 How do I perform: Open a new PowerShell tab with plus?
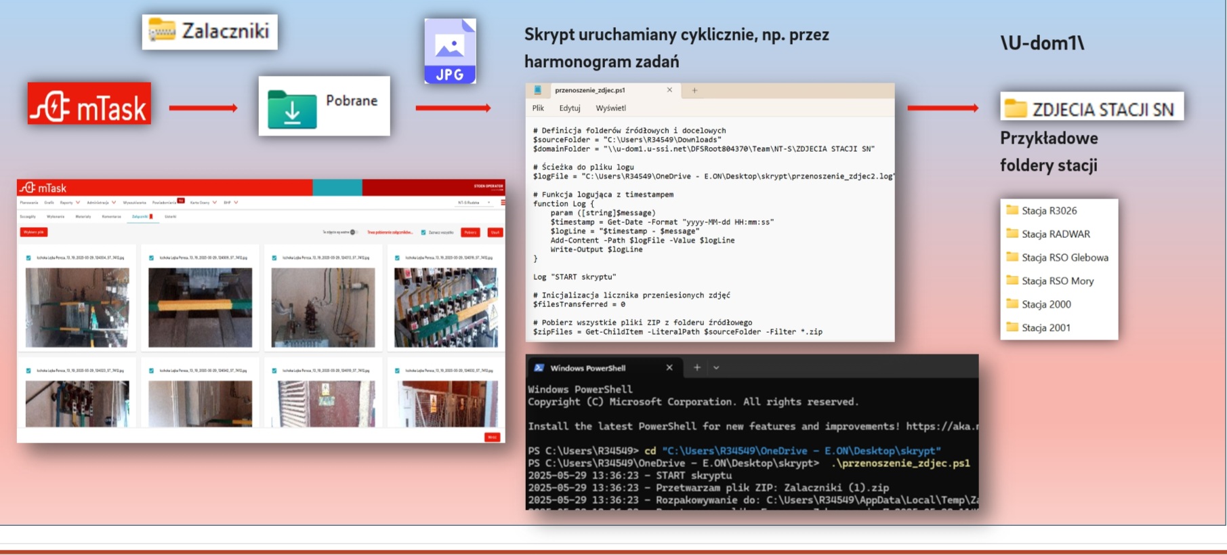(696, 367)
